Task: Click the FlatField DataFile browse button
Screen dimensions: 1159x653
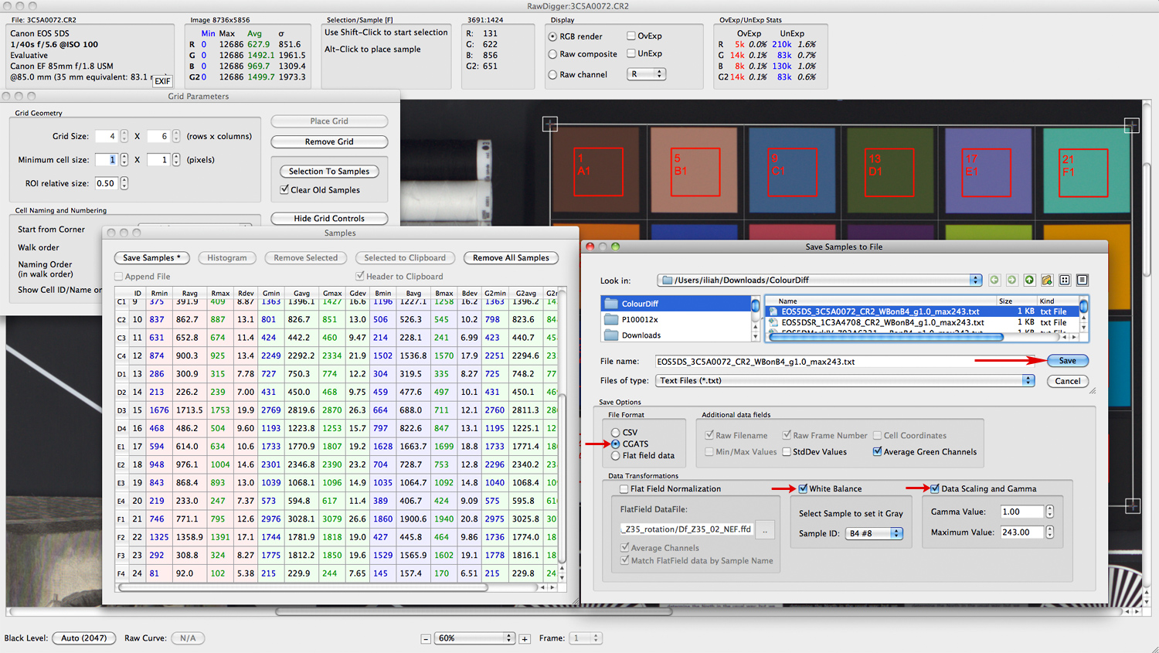Action: (x=765, y=530)
